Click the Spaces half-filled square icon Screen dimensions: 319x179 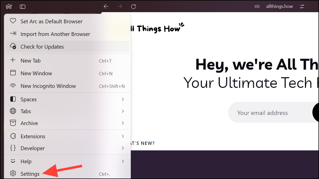tap(13, 99)
